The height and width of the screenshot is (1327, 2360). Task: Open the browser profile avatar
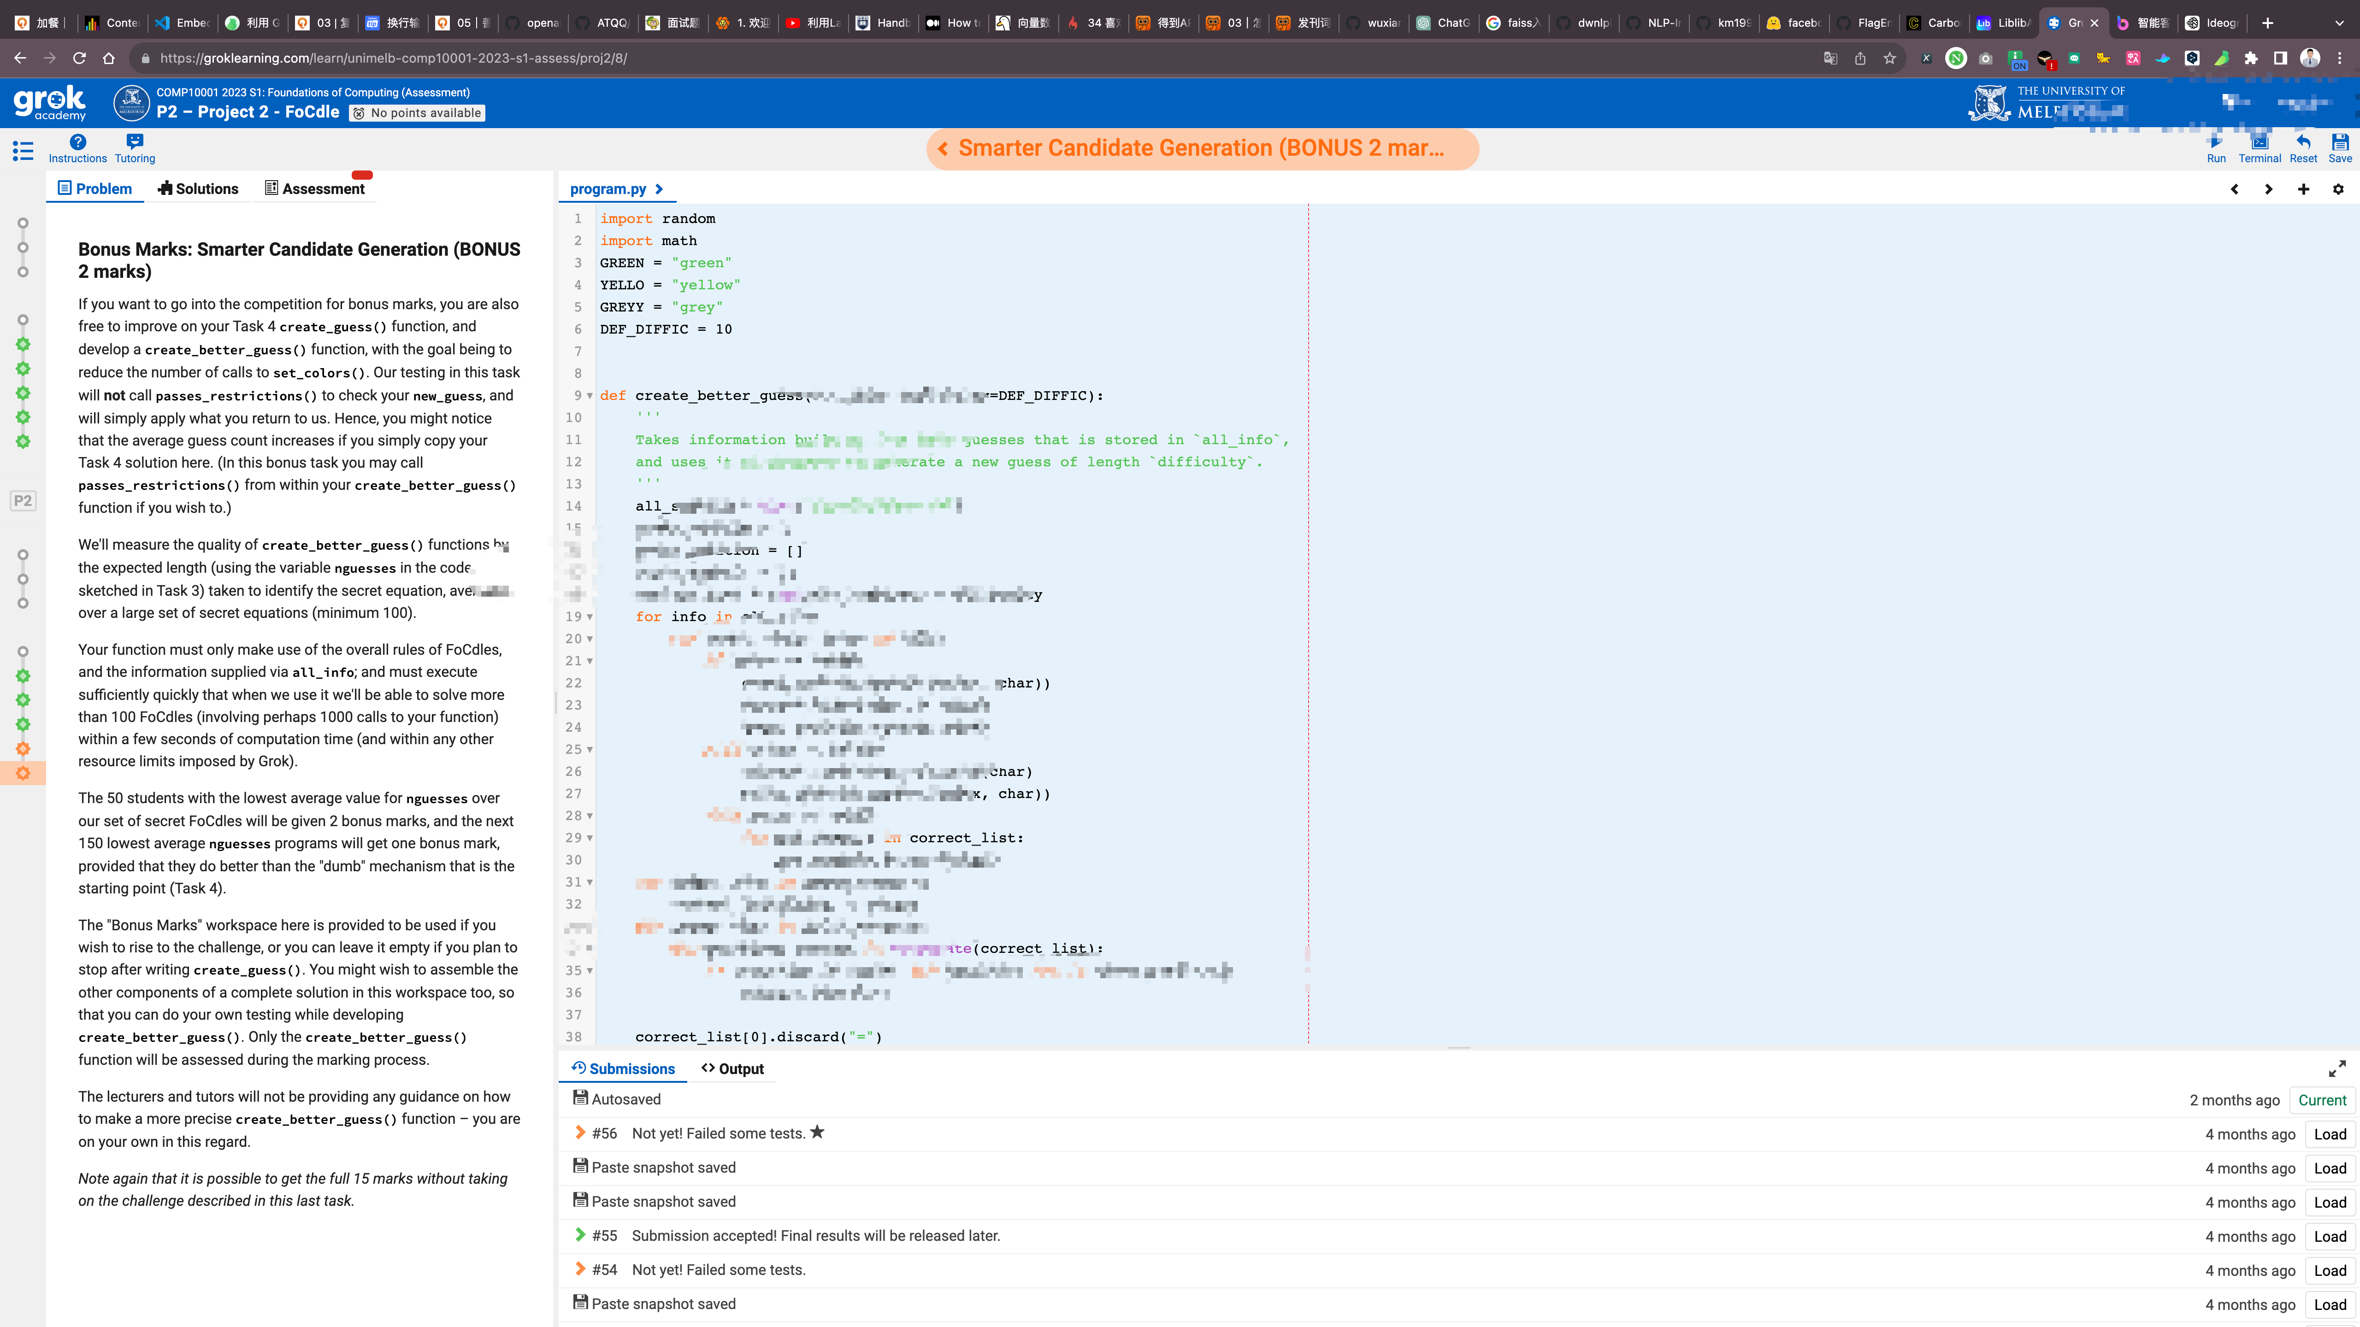[x=2310, y=58]
